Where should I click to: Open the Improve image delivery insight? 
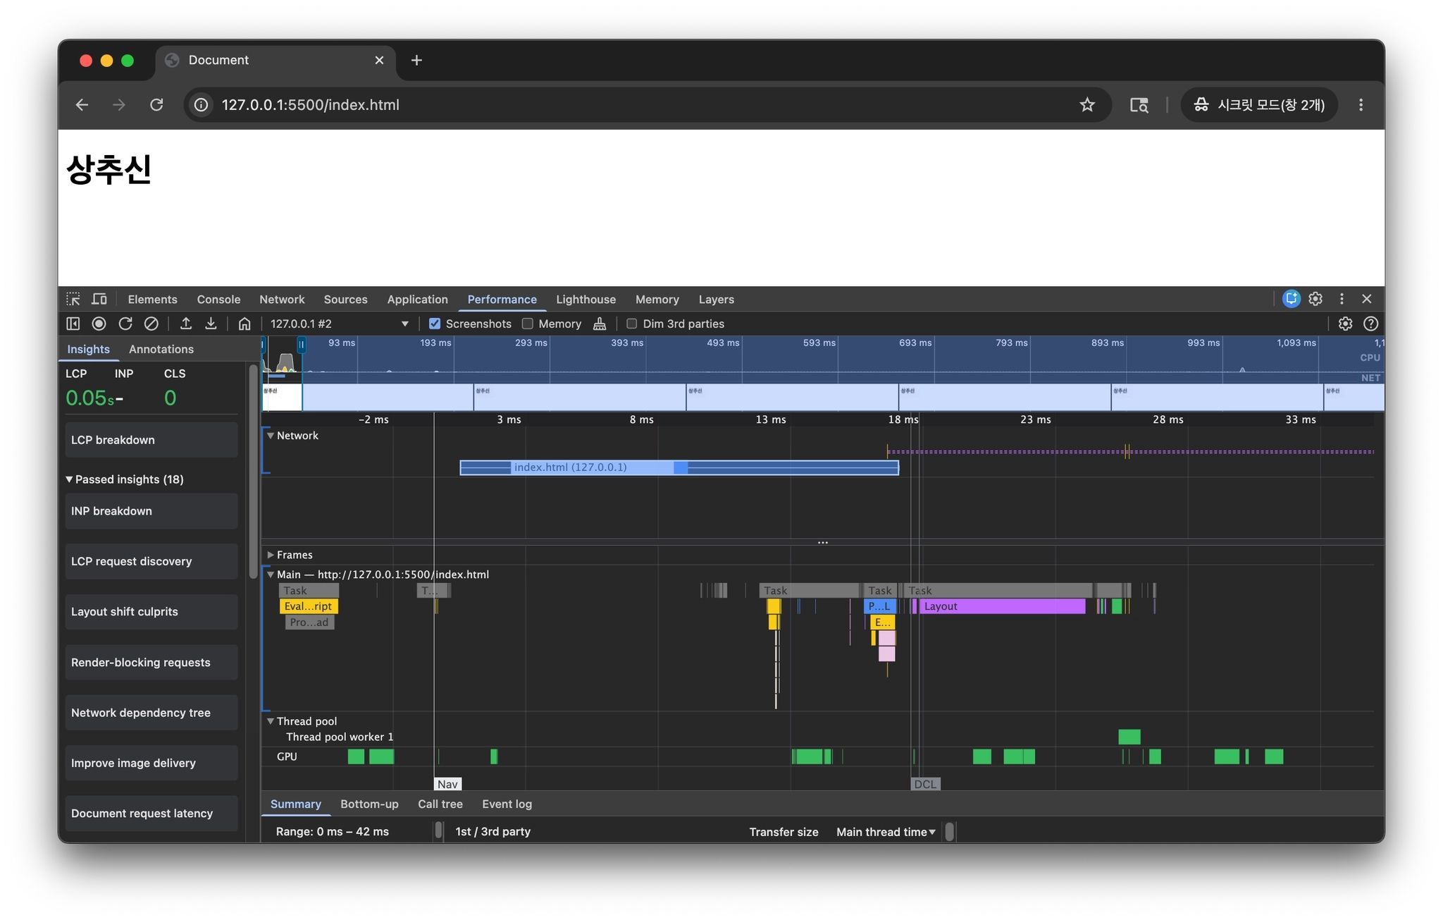point(151,763)
